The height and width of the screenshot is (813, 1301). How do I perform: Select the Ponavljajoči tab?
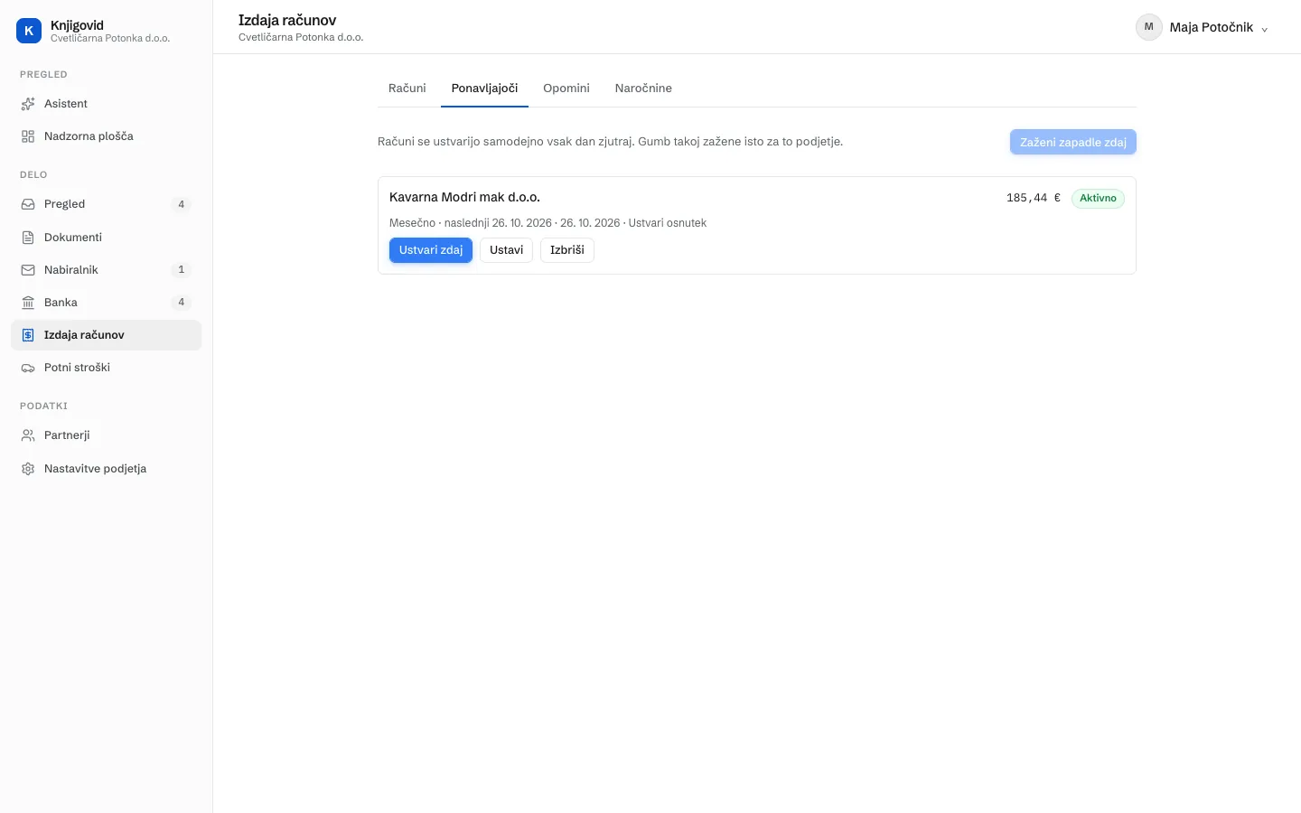(x=485, y=89)
